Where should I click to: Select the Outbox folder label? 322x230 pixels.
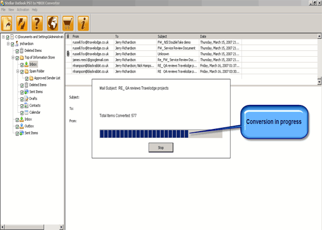pyautogui.click(x=29, y=126)
